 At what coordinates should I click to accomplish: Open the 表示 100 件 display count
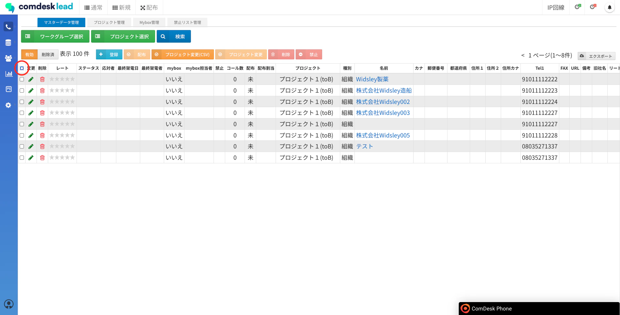(x=75, y=54)
